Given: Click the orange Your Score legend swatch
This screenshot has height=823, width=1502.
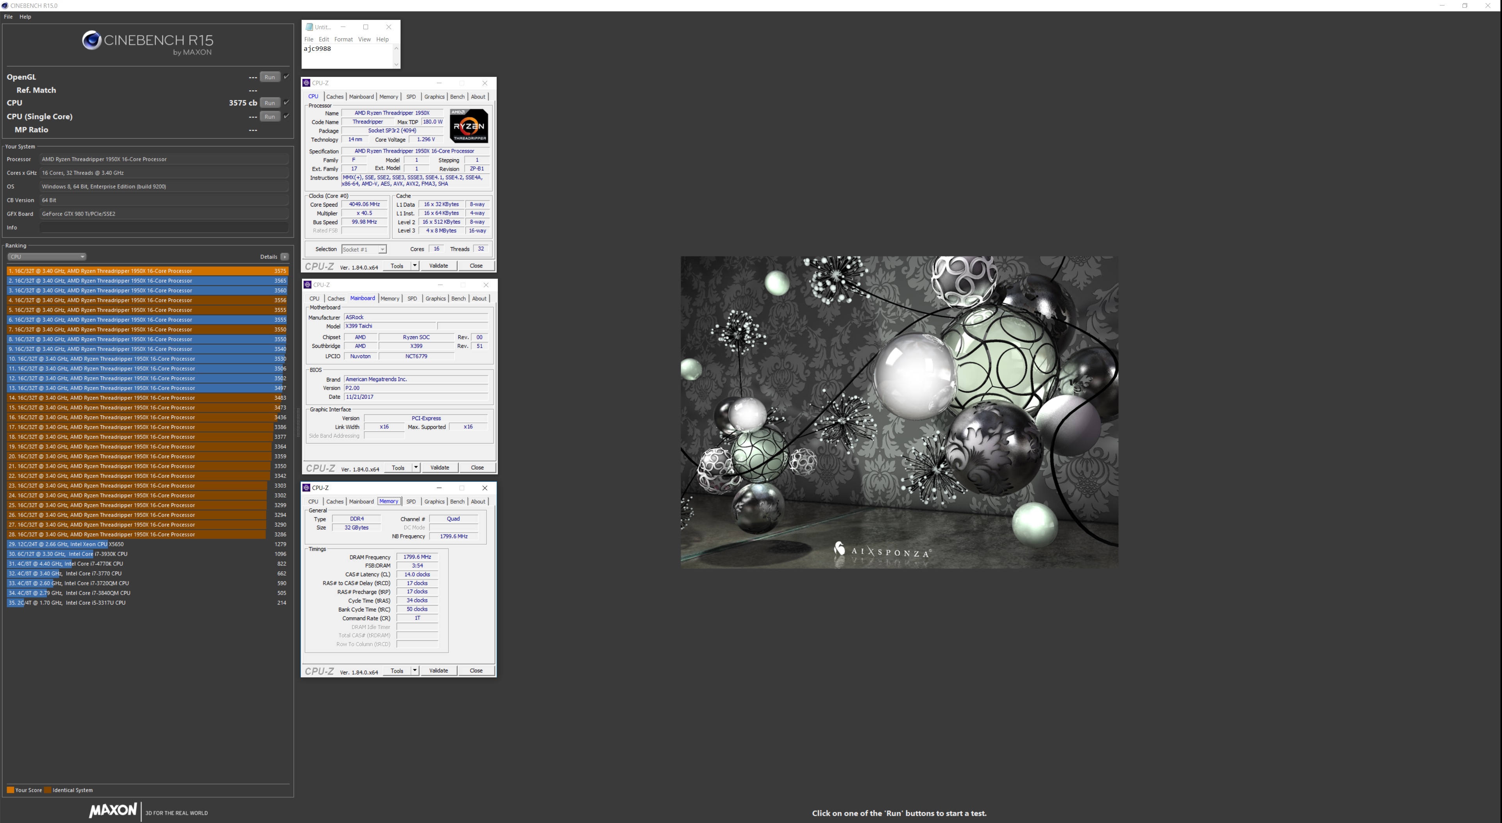Looking at the screenshot, I should click(10, 790).
